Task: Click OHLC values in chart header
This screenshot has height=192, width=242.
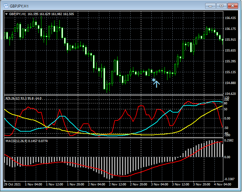Action: 51,14
